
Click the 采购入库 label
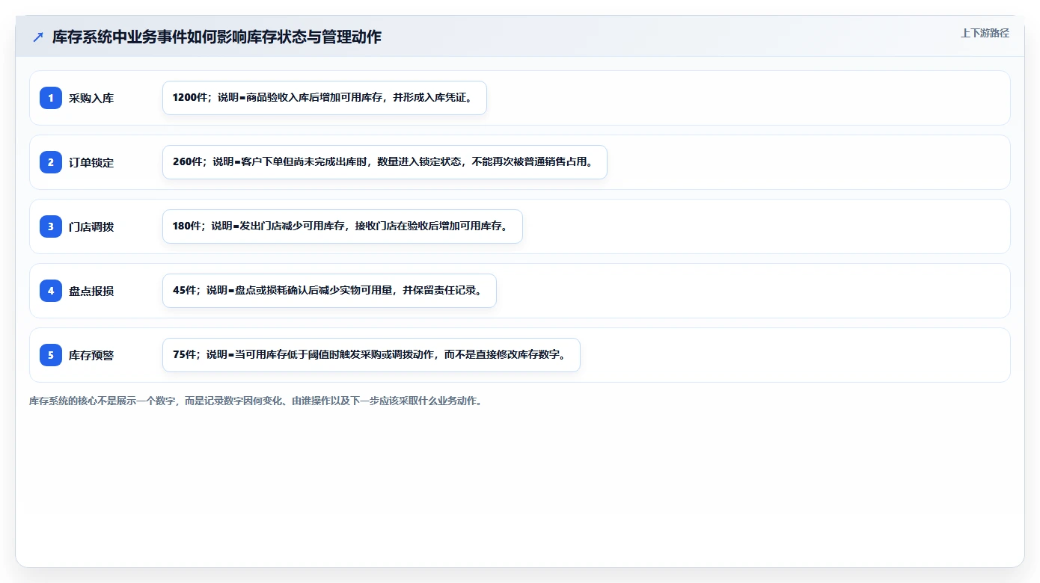click(x=91, y=98)
